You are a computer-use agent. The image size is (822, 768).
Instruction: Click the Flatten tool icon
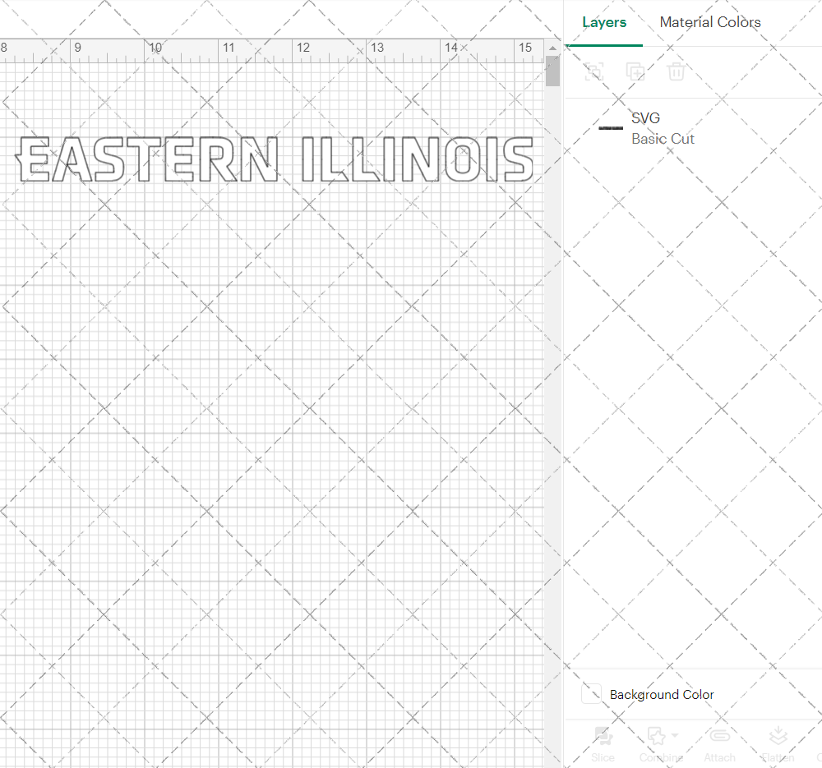coord(778,737)
